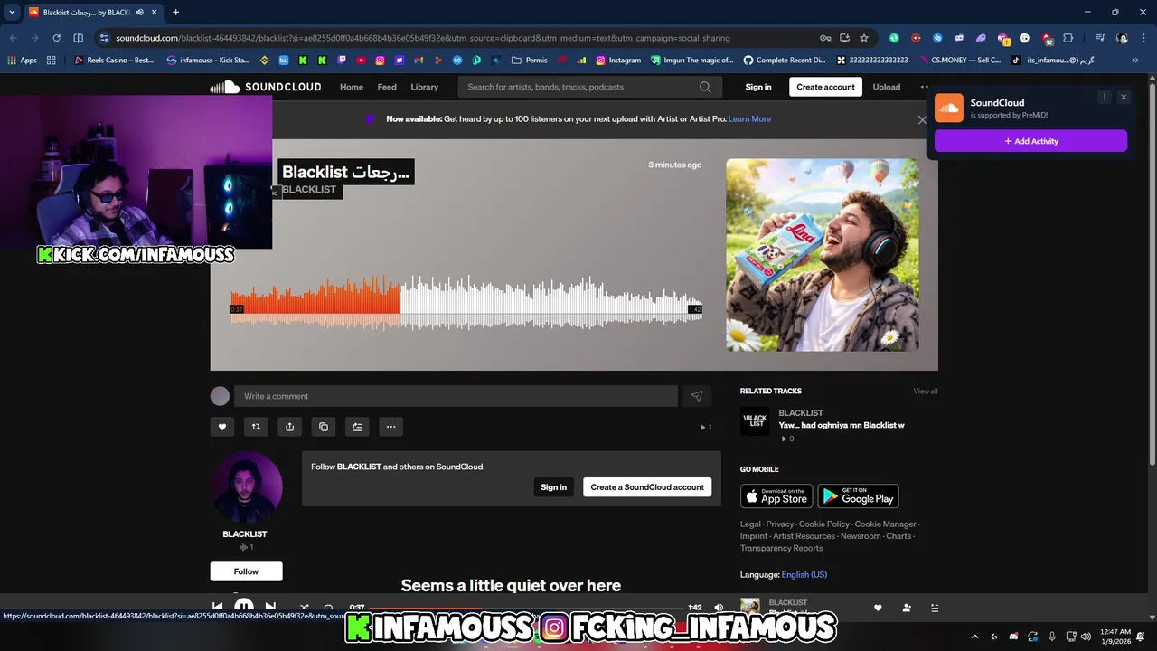Change language English (US) link
The width and height of the screenshot is (1157, 651).
click(804, 575)
